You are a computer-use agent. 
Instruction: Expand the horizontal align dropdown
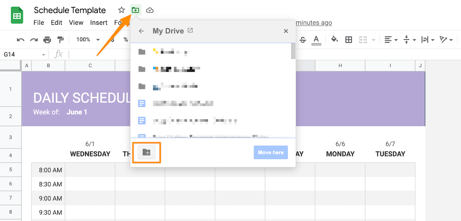coord(391,40)
